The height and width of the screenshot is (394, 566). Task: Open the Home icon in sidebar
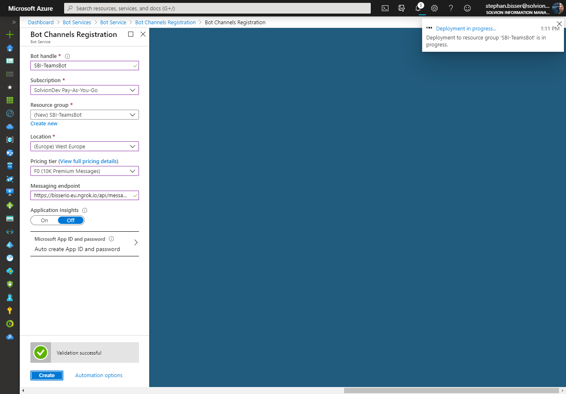pyautogui.click(x=10, y=48)
